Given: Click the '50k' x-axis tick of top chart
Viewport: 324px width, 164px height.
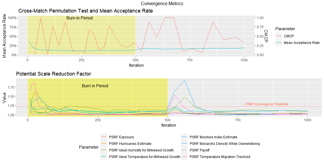Looking at the screenshot, I should (136, 60).
